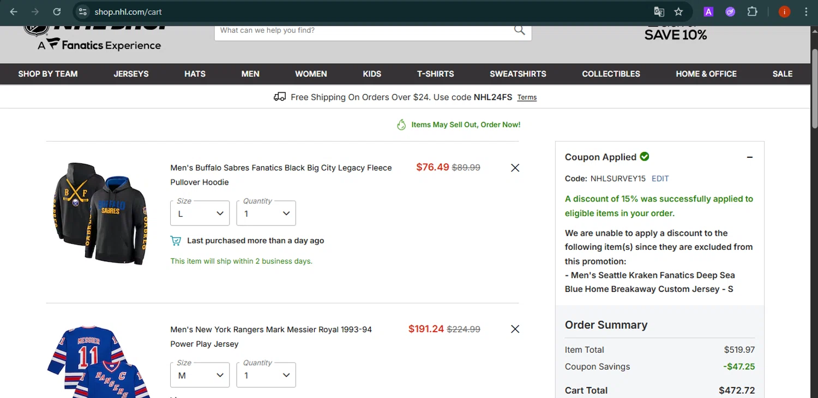The image size is (818, 398).
Task: Click the struck-through $224.99 price
Action: 464,329
